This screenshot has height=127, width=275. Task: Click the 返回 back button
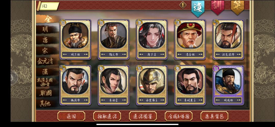[71, 116]
